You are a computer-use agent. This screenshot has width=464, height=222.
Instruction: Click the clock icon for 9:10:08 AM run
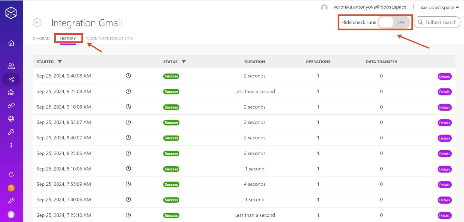(128, 107)
